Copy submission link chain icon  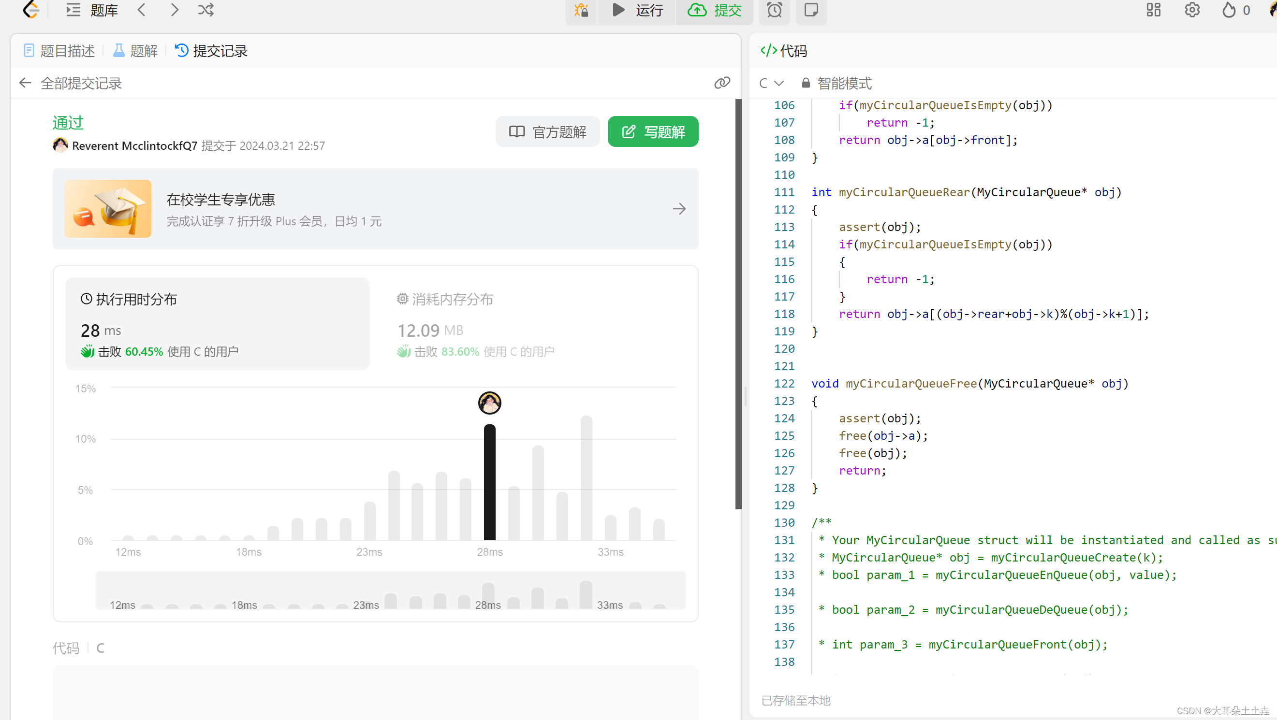click(722, 83)
